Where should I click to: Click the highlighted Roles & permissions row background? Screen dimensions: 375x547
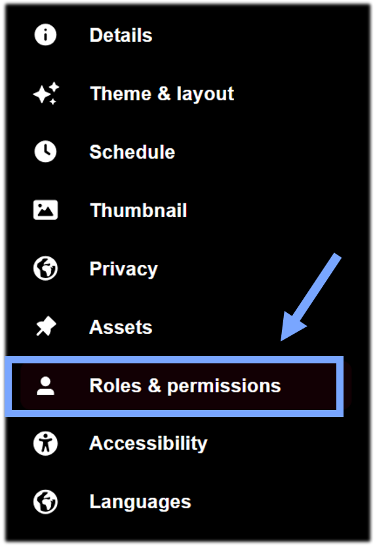click(174, 386)
